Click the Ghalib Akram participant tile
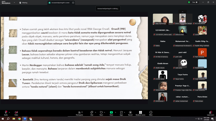The image size is (216, 121). point(163,64)
